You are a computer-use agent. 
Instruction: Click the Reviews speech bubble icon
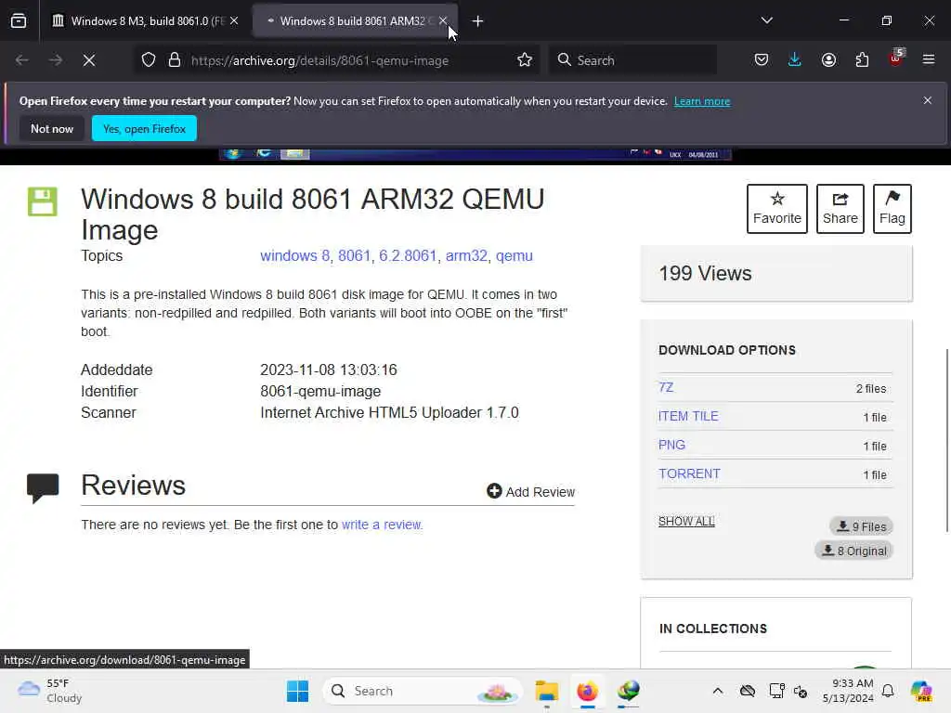point(43,487)
